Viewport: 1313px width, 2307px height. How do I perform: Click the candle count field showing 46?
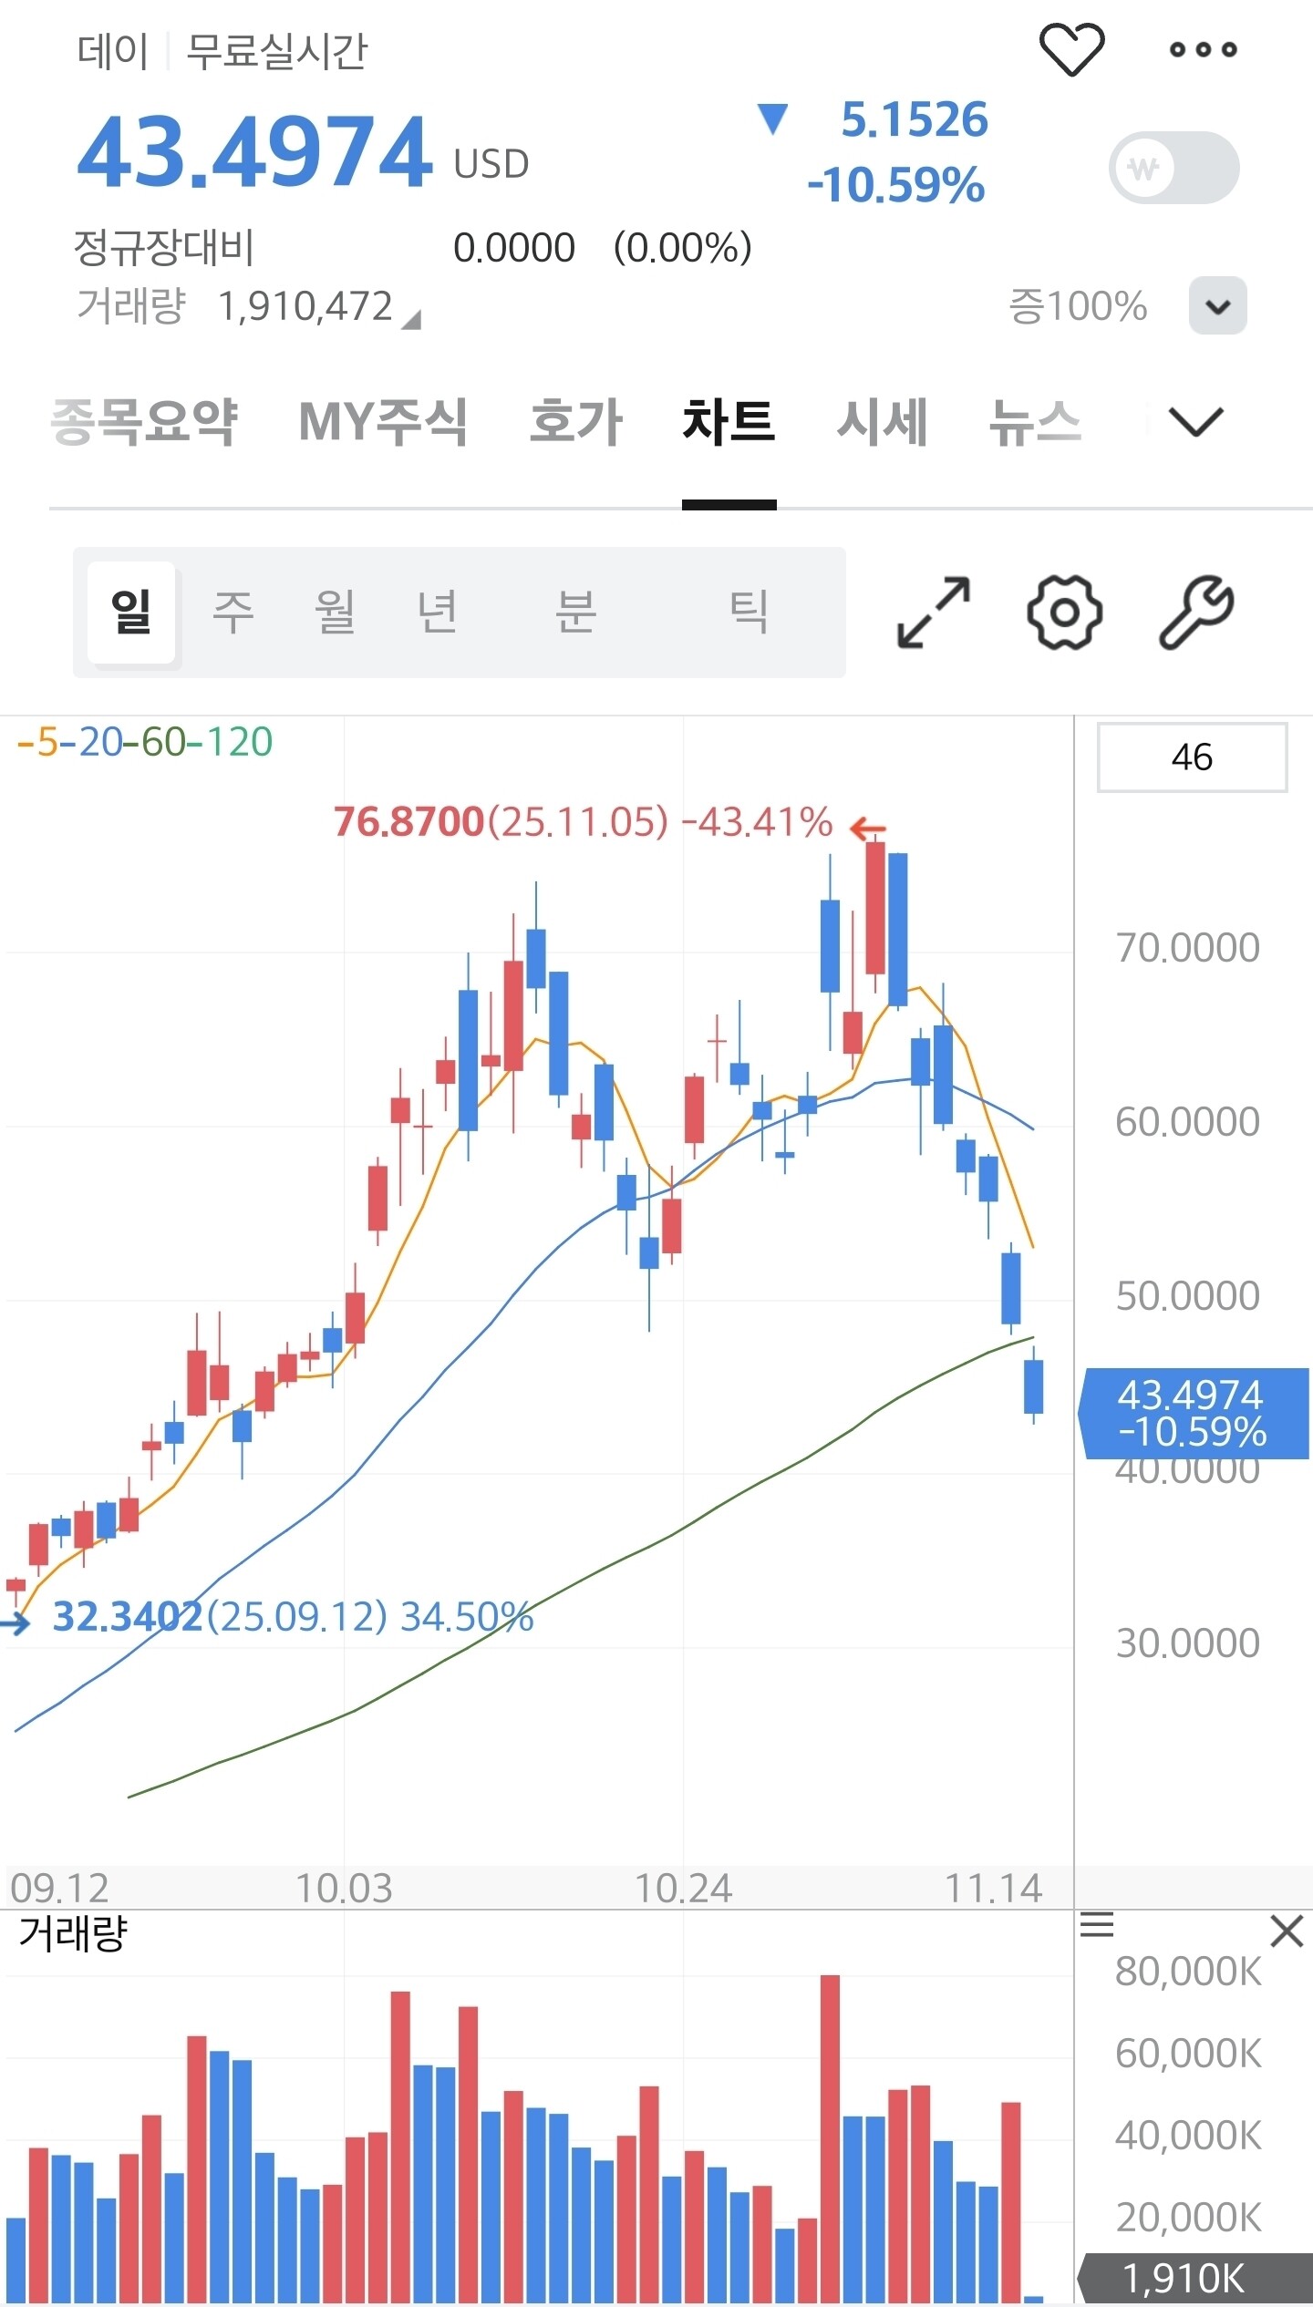click(x=1192, y=757)
